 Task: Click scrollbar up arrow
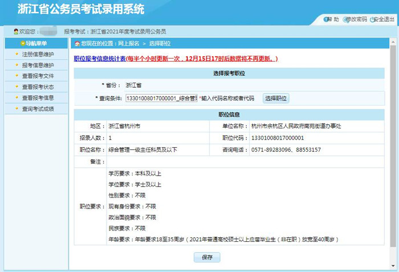(x=393, y=42)
